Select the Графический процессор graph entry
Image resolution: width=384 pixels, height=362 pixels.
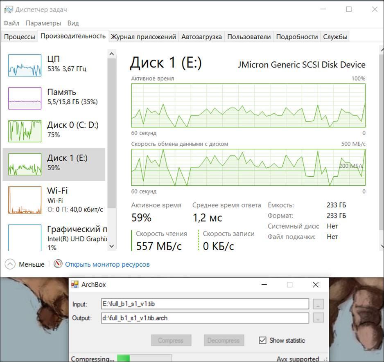click(x=25, y=237)
